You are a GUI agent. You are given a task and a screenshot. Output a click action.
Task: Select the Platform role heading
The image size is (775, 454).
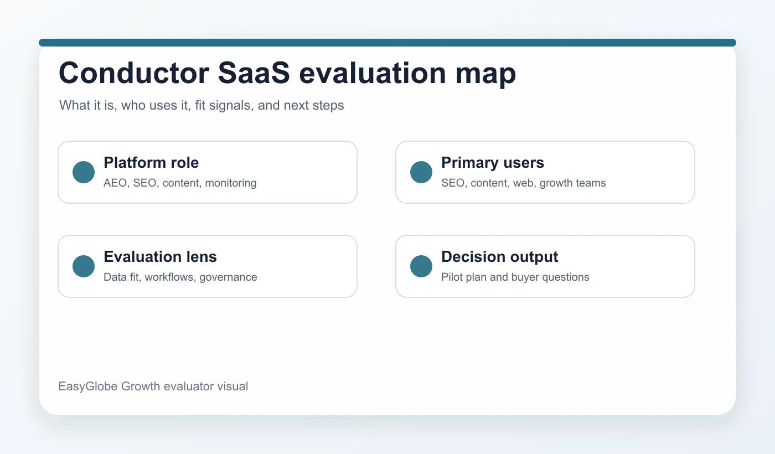[x=151, y=163]
